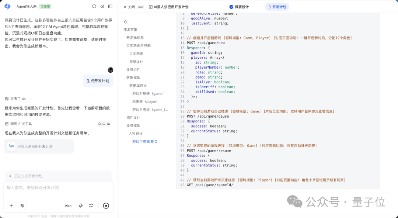
Task: Click the skillUsed: boolean code line
Action: pos(215,92)
